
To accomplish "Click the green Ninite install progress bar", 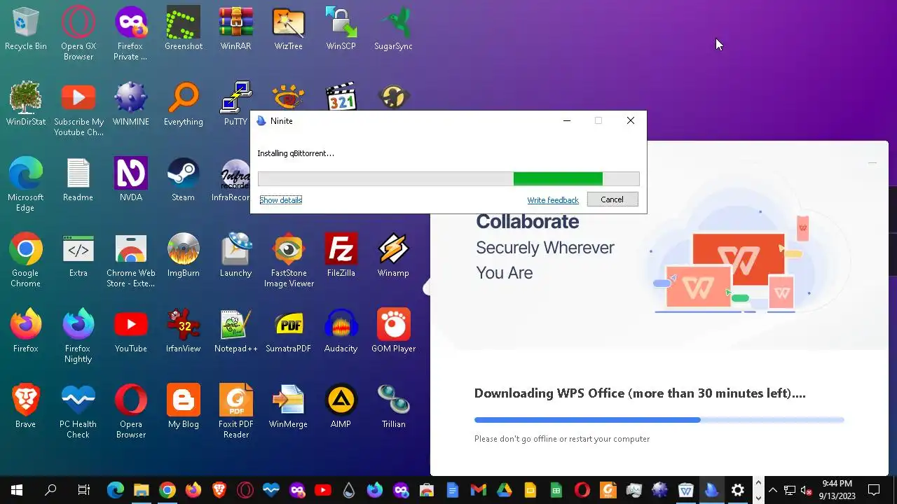I will [x=448, y=179].
